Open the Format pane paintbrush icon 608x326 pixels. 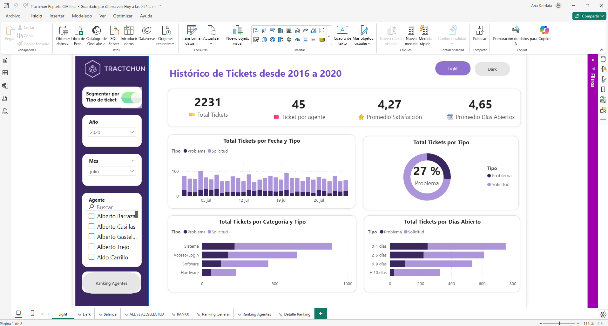(603, 79)
